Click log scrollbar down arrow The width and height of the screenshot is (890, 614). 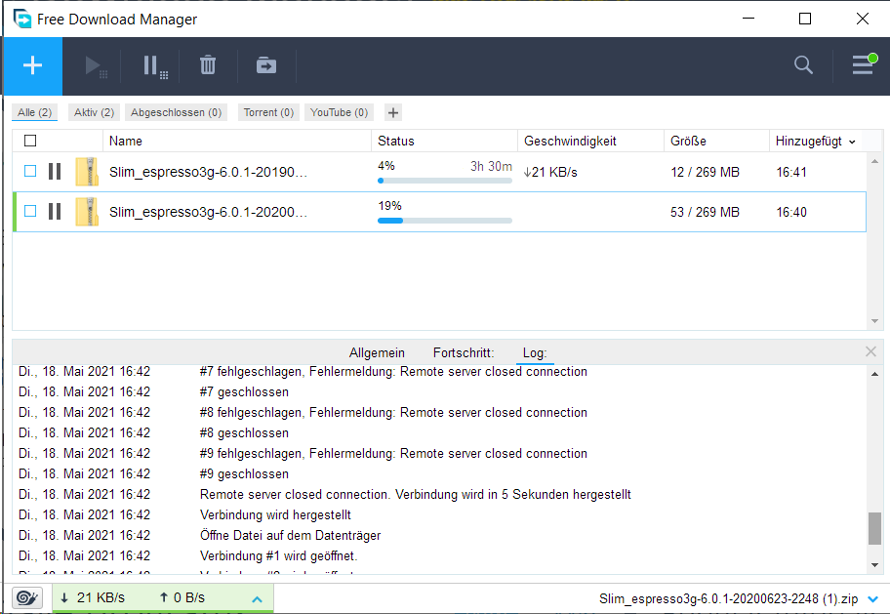(874, 565)
